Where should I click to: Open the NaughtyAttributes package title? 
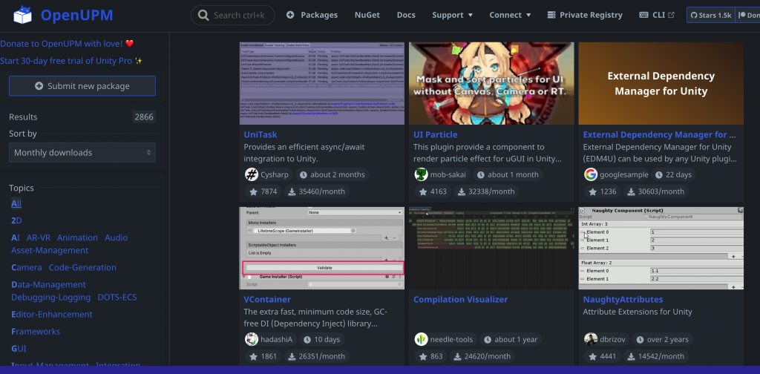point(623,299)
